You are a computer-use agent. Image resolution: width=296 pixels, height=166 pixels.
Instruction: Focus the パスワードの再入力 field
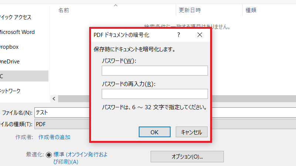click(155, 94)
